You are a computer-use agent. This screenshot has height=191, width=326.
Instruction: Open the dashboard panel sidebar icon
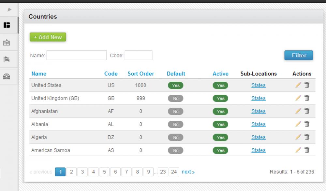pos(9,24)
